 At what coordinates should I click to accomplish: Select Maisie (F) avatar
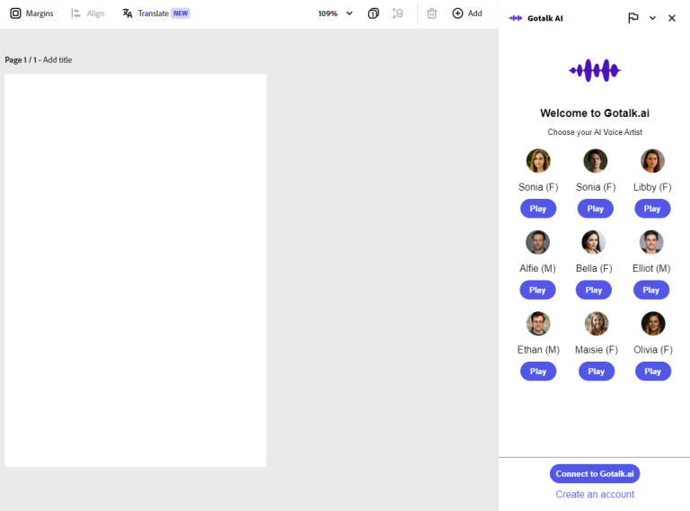[597, 323]
